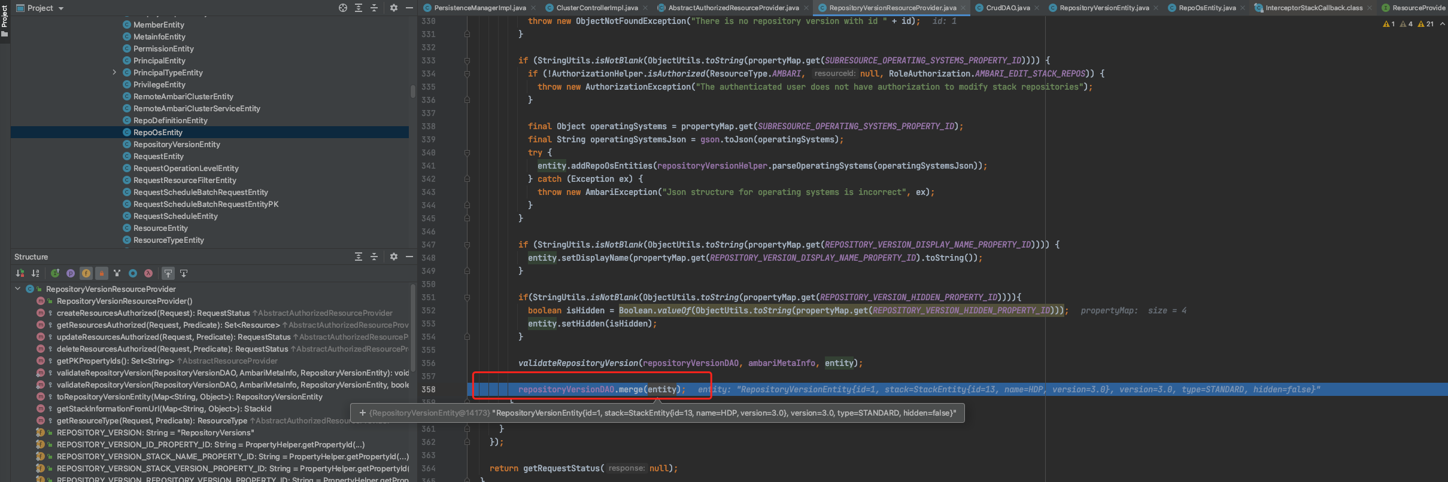
Task: Collapse RepositoryVersionResourceProvider structure node
Action: [17, 289]
